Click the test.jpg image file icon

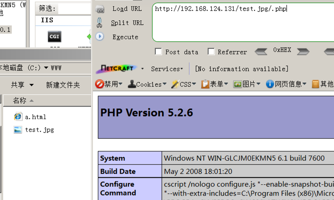(18, 130)
